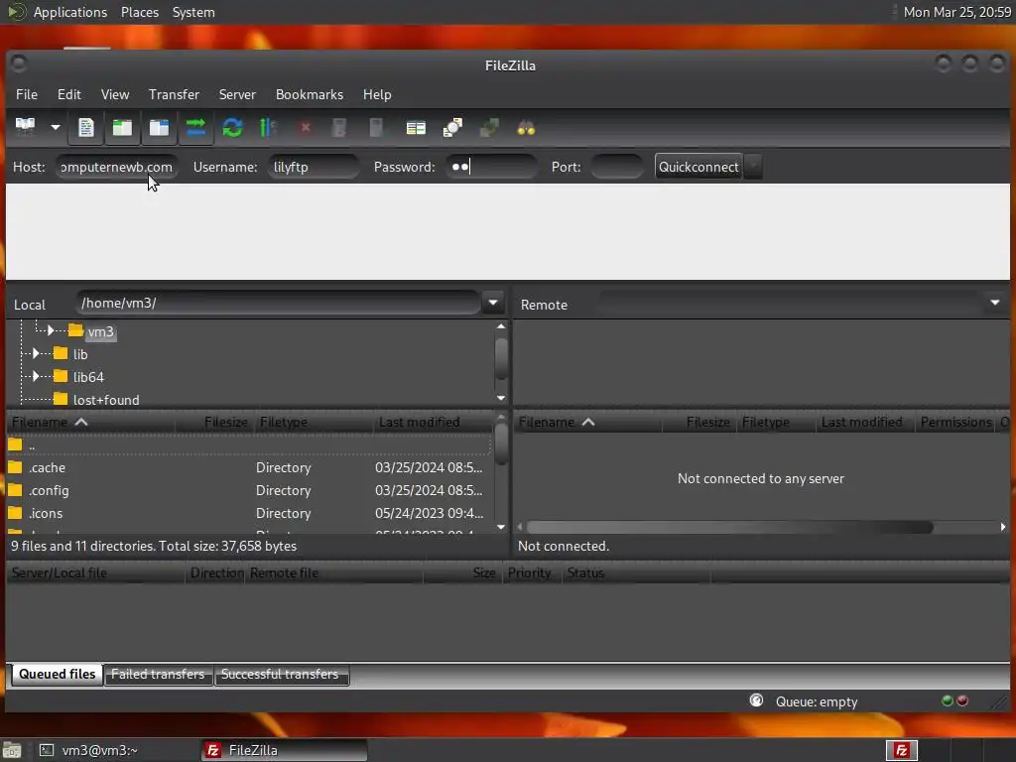Sort local list by Filename header

point(90,423)
